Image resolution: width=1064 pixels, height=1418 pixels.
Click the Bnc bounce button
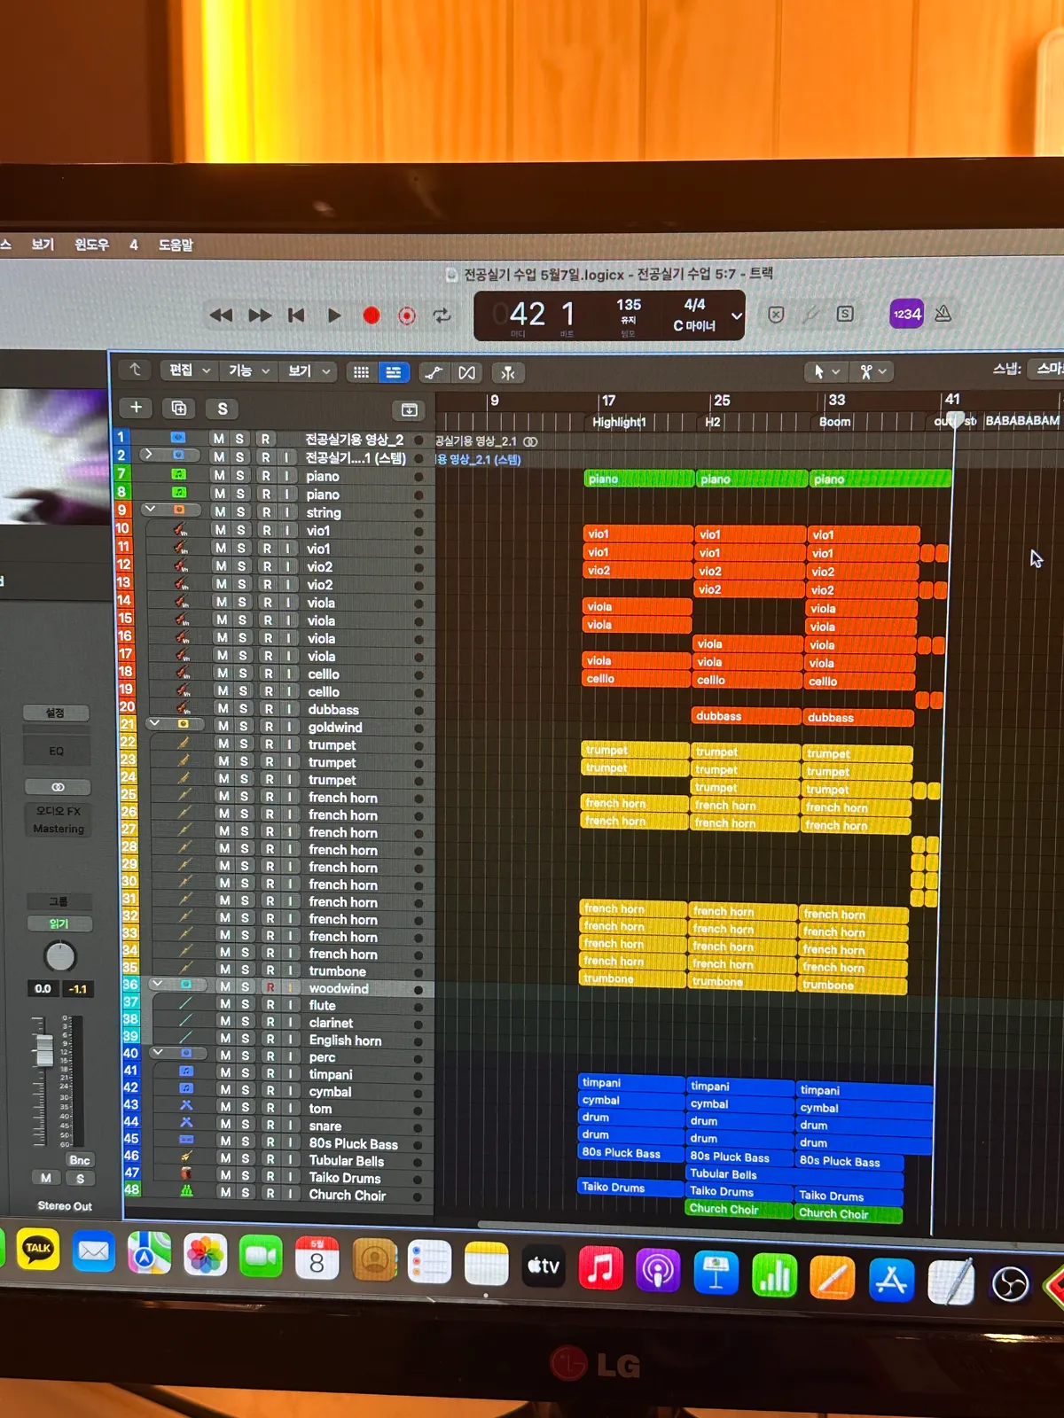coord(80,1160)
